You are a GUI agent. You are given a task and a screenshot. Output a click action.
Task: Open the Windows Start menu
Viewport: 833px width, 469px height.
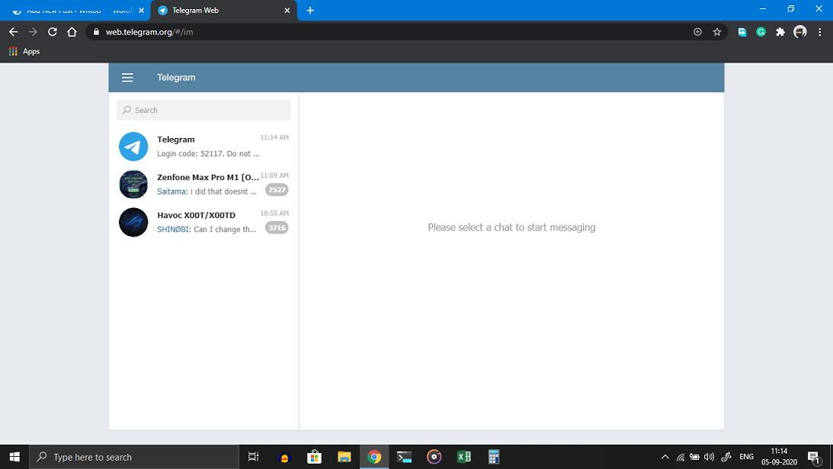pos(14,457)
